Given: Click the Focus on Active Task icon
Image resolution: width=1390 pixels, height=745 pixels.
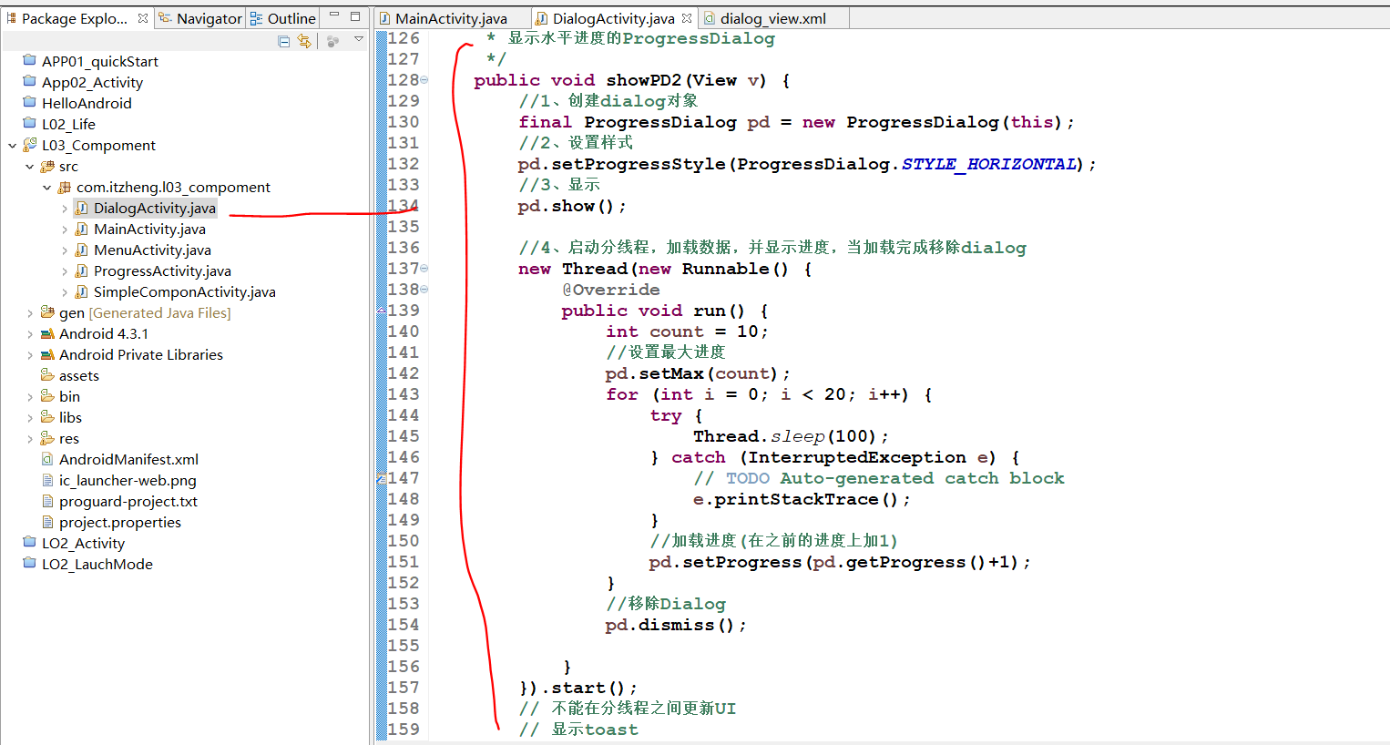Looking at the screenshot, I should [x=332, y=41].
